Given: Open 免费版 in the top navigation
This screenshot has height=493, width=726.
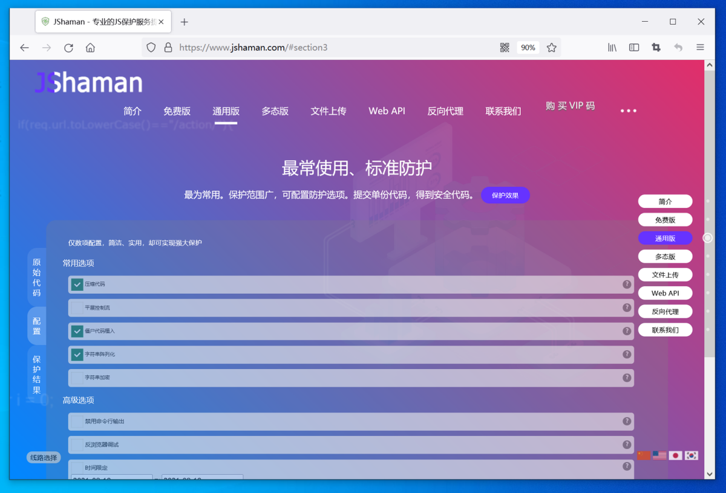Looking at the screenshot, I should point(177,111).
